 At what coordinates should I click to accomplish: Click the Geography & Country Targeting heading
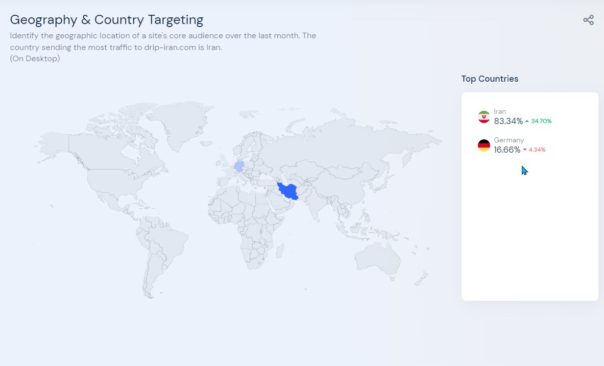[x=107, y=19]
